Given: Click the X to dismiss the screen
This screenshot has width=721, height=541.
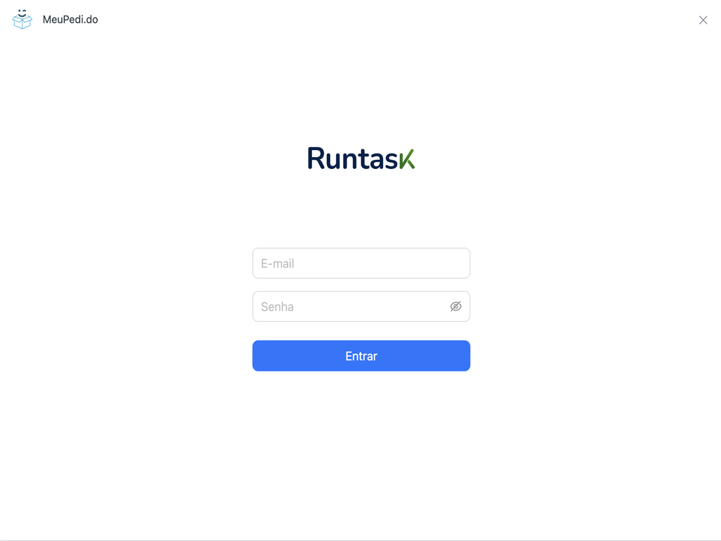Looking at the screenshot, I should [703, 20].
